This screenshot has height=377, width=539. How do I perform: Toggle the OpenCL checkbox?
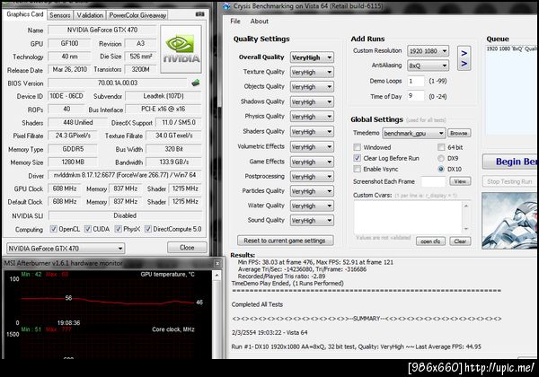pyautogui.click(x=54, y=229)
